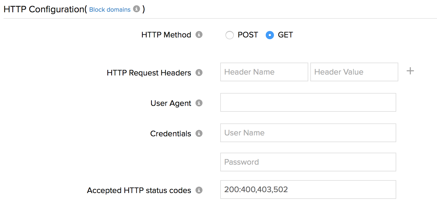Screen dimensions: 437x210
Task: Click the Header Value input field
Action: (x=354, y=72)
